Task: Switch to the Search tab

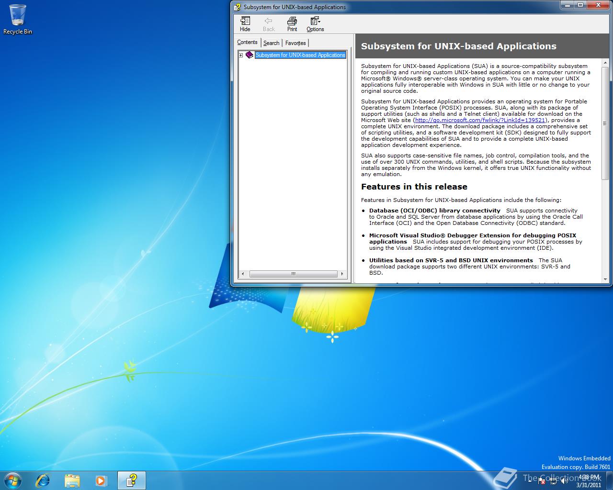Action: [271, 43]
